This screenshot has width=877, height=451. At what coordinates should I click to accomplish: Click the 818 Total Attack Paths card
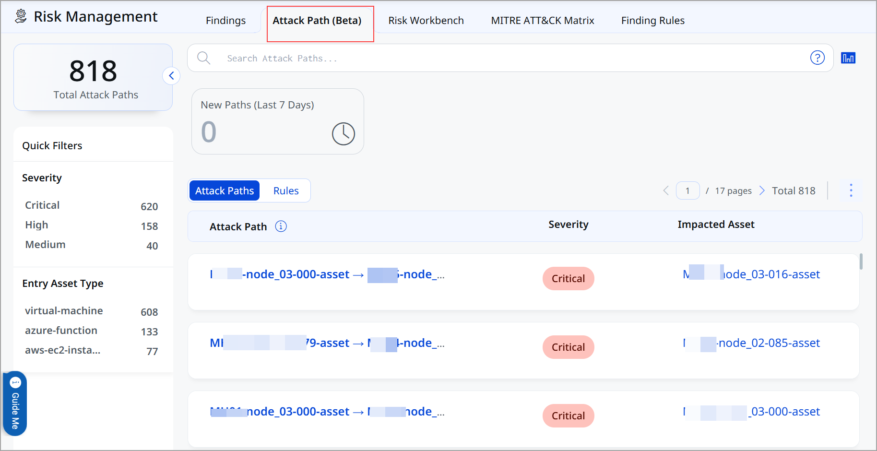(93, 77)
